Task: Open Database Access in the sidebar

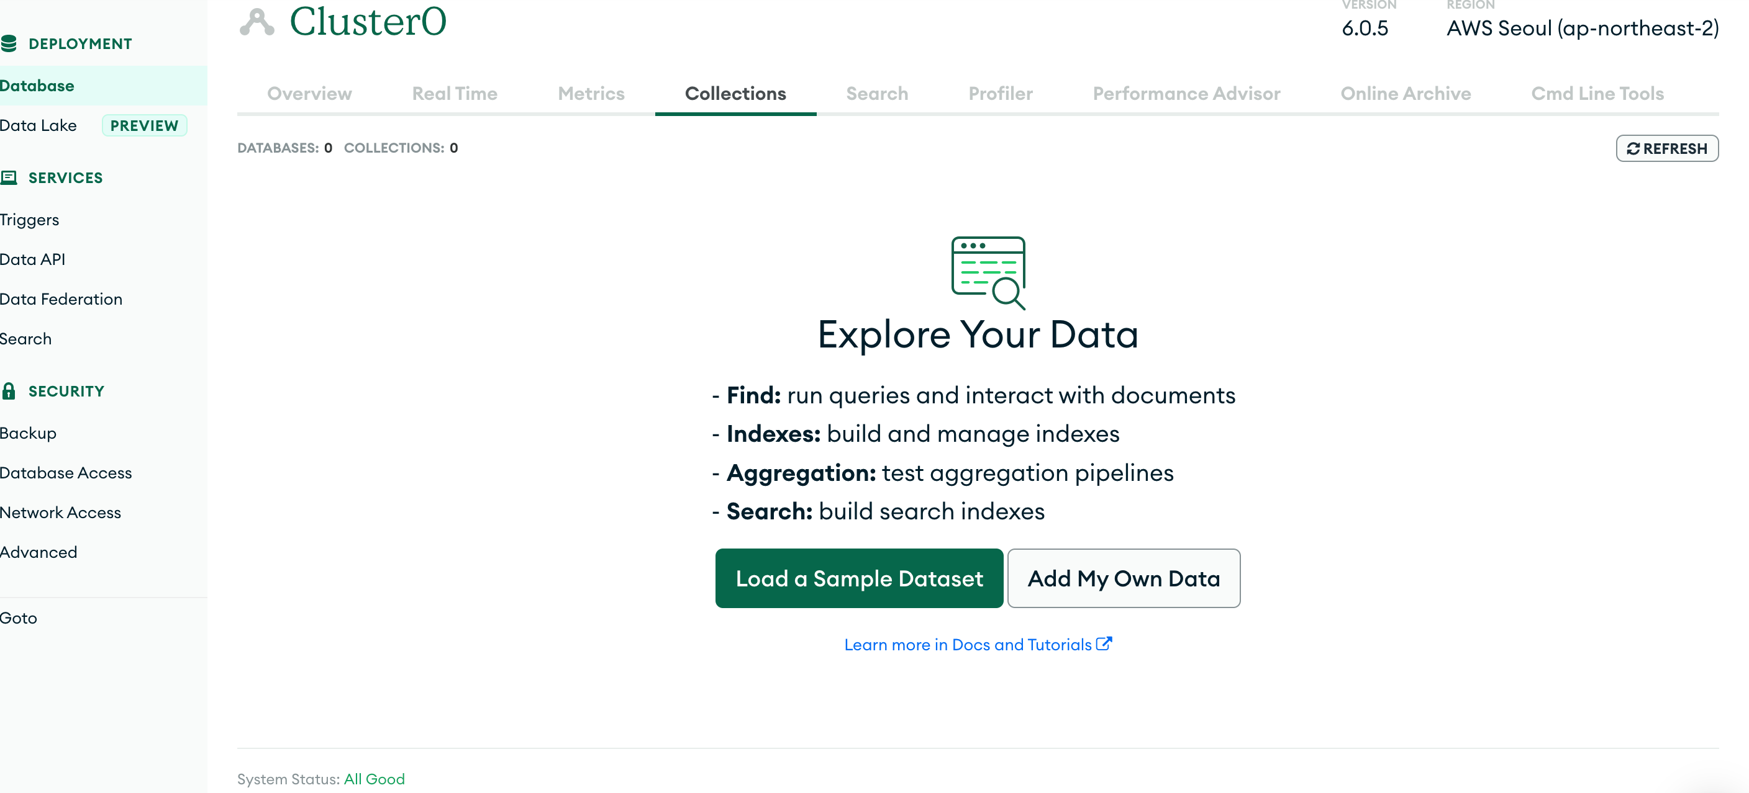Action: tap(66, 473)
